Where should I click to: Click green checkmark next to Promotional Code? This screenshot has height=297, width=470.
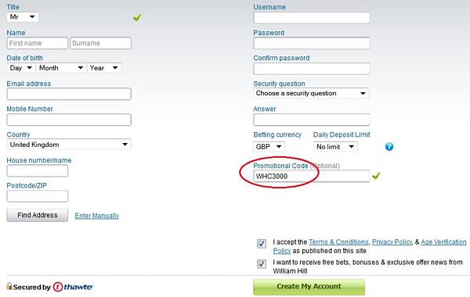(x=376, y=176)
